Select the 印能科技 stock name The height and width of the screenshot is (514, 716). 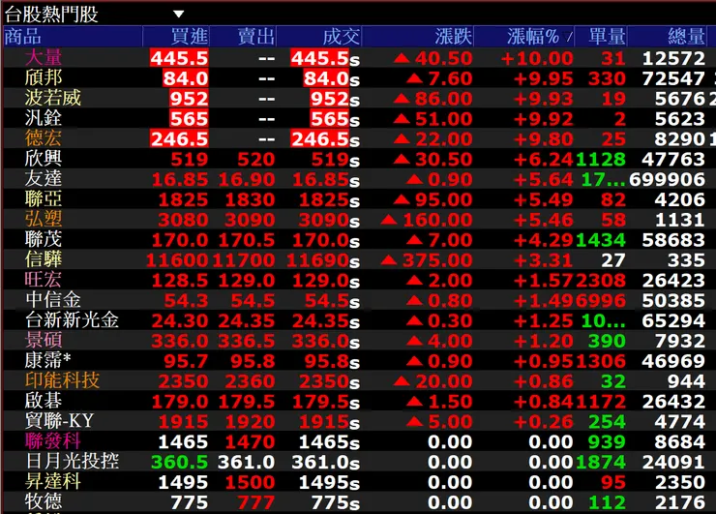(x=63, y=380)
